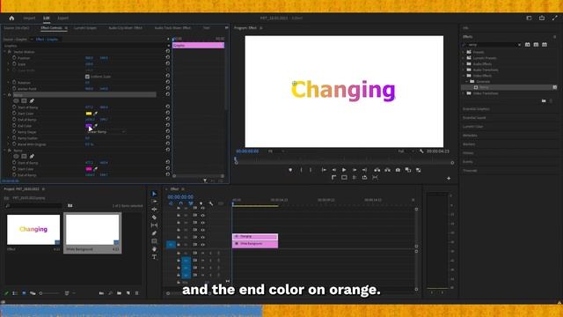Reset the Ramp Shape parameter
Screen dimensions: 563x317
168,131
